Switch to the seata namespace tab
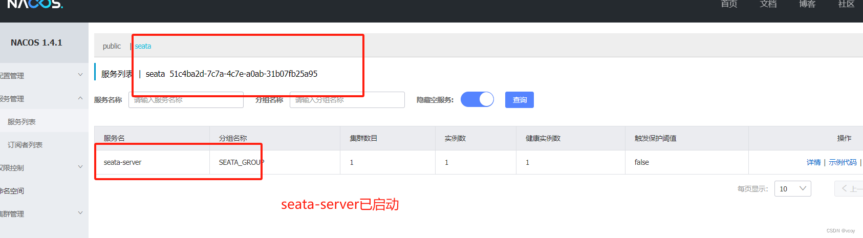The image size is (863, 238). tap(143, 46)
